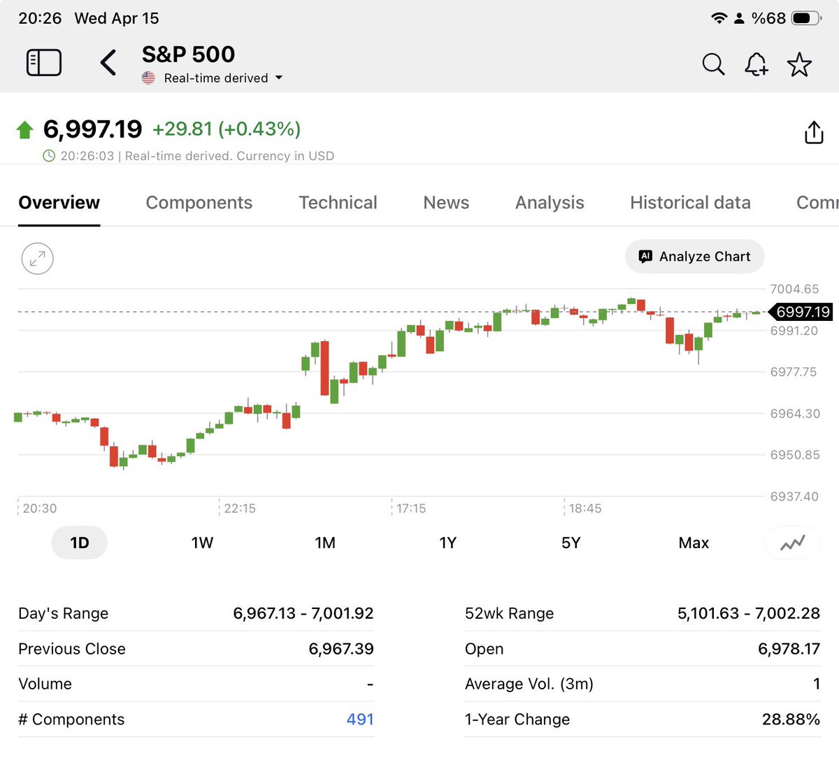Screen dimensions: 839x767
Task: Tap the 22:15 time axis label
Action: [x=240, y=508]
